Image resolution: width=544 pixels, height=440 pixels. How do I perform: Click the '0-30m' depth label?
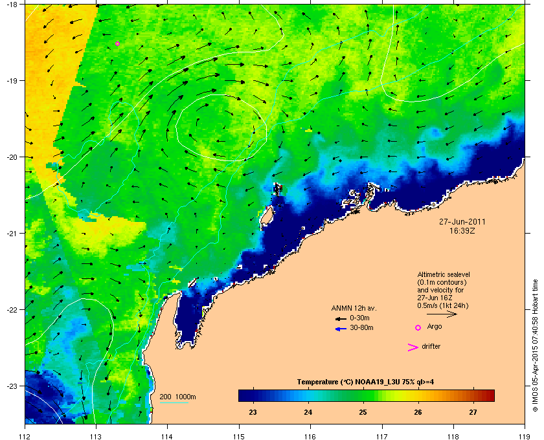point(359,318)
